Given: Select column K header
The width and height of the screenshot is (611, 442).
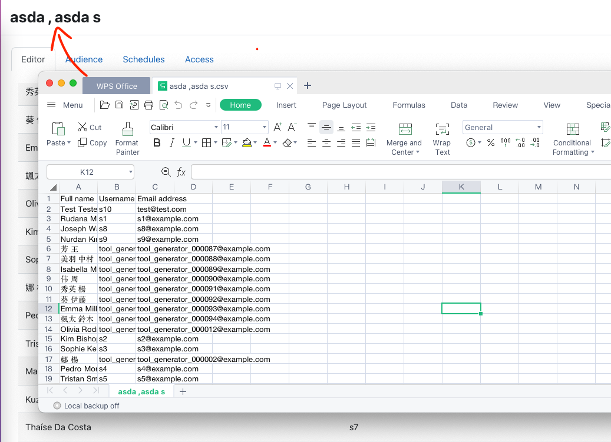Looking at the screenshot, I should tap(461, 187).
